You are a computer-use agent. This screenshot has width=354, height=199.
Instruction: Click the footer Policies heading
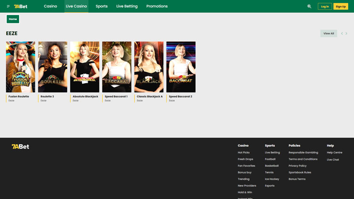coord(294,145)
